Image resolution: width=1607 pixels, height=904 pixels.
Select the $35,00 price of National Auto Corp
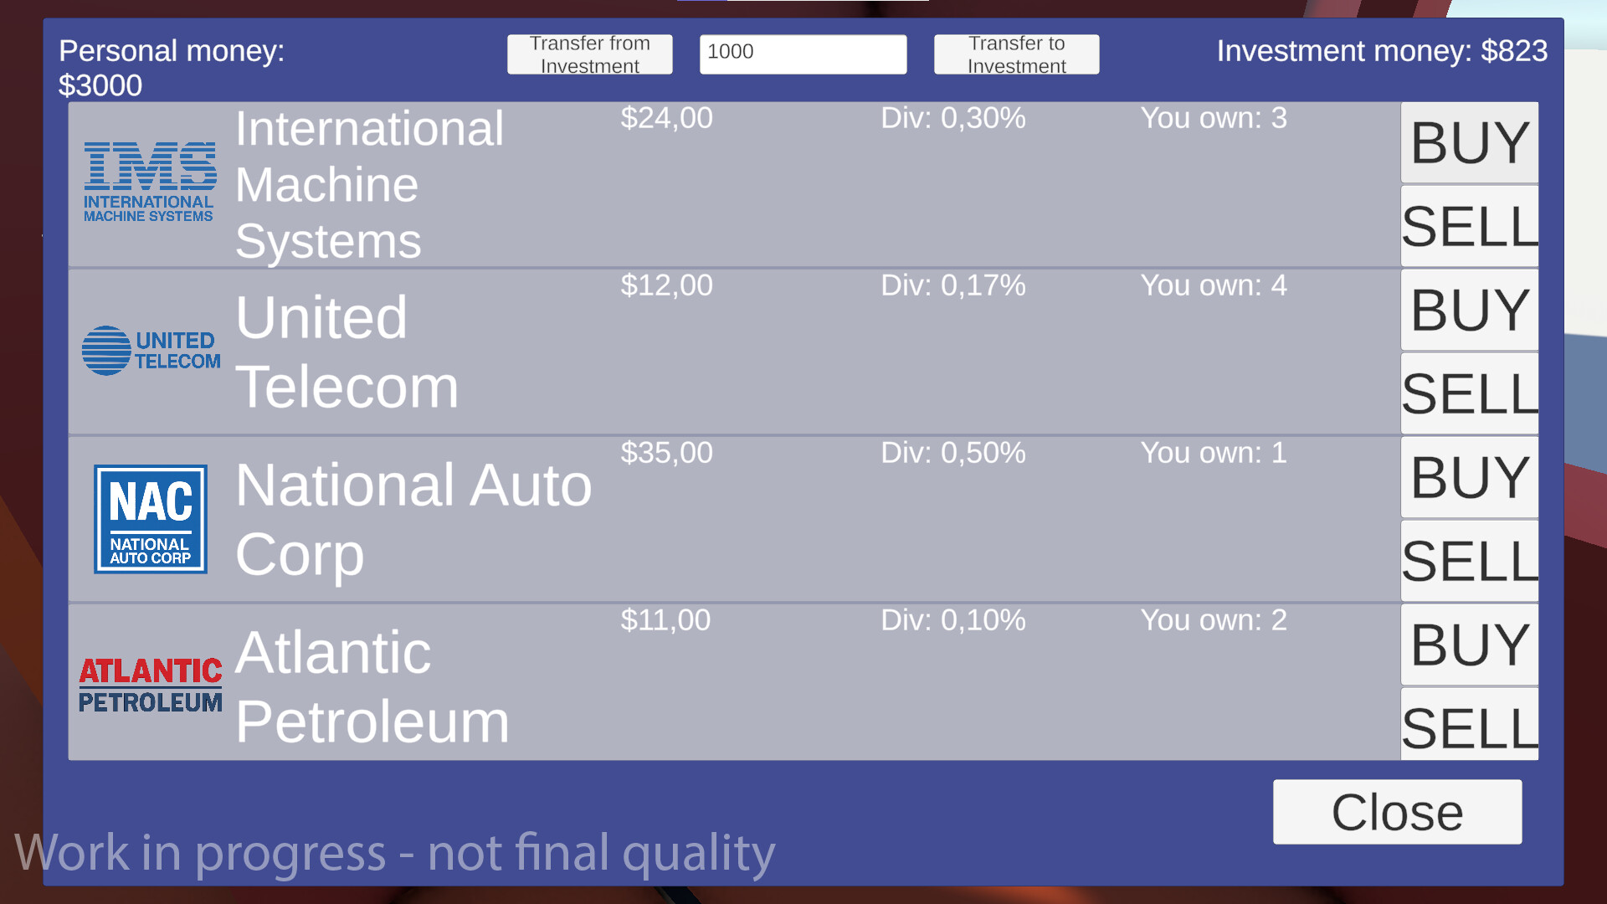tap(665, 453)
